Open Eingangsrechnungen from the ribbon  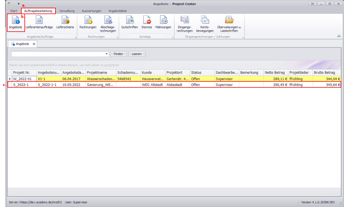(184, 24)
